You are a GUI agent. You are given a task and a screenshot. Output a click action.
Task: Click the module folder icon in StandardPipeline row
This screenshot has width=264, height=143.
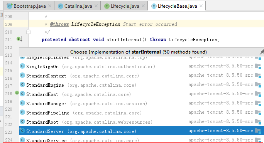point(258,113)
